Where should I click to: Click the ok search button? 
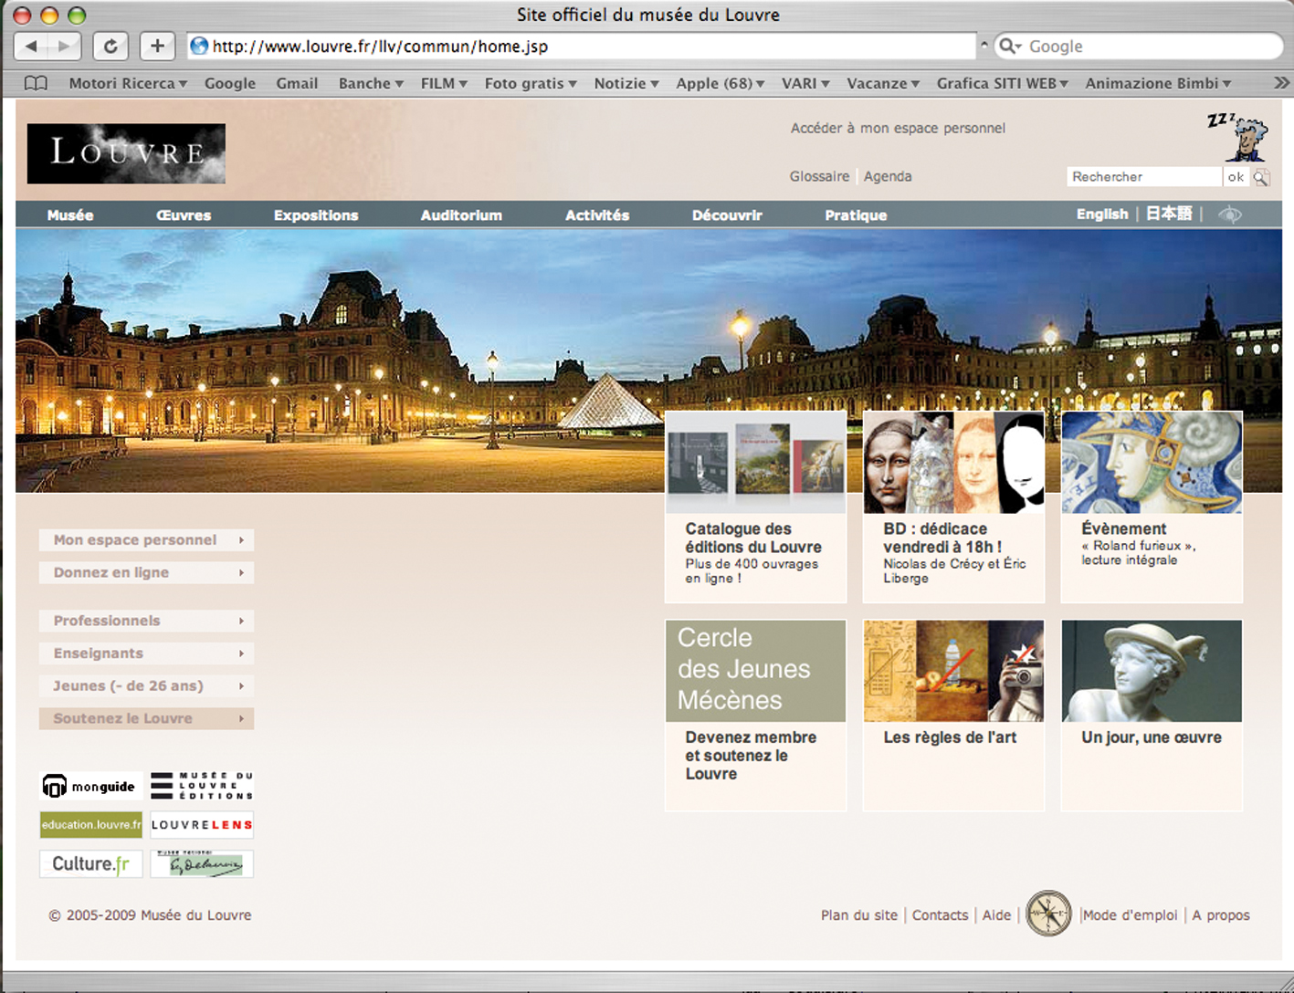point(1236,177)
